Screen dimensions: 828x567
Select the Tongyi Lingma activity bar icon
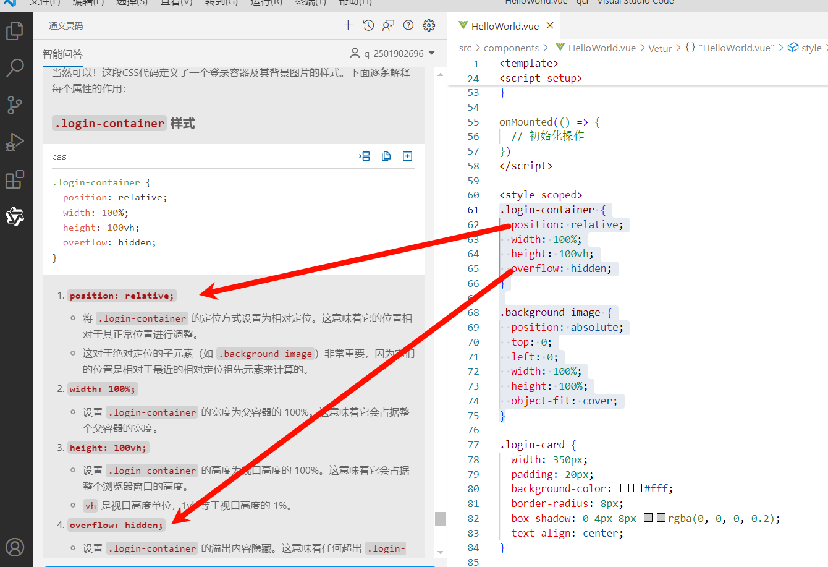[15, 216]
